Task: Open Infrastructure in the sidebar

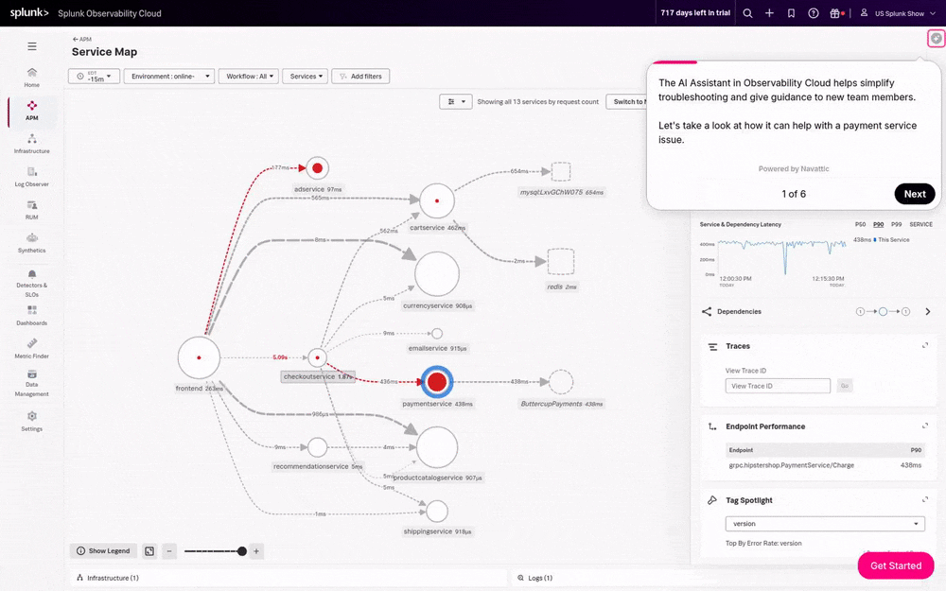Action: click(x=32, y=144)
